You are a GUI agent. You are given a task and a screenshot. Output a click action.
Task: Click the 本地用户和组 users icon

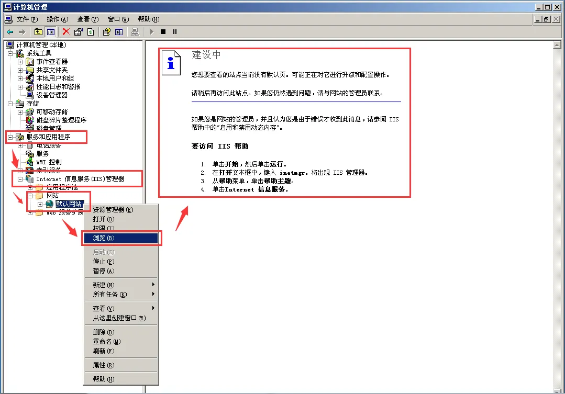(30, 78)
